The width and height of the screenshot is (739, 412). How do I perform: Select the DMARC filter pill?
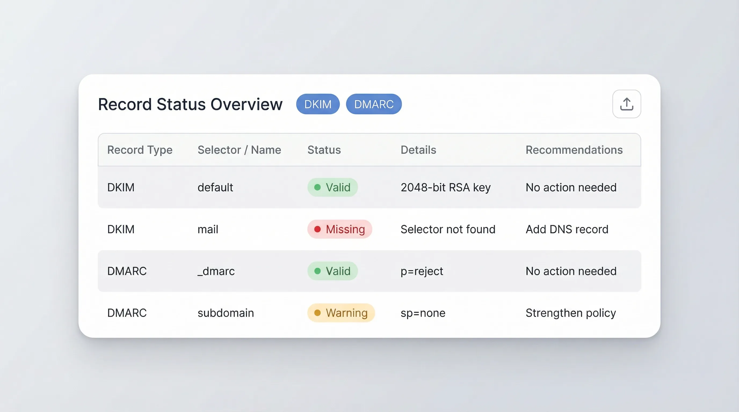(374, 104)
